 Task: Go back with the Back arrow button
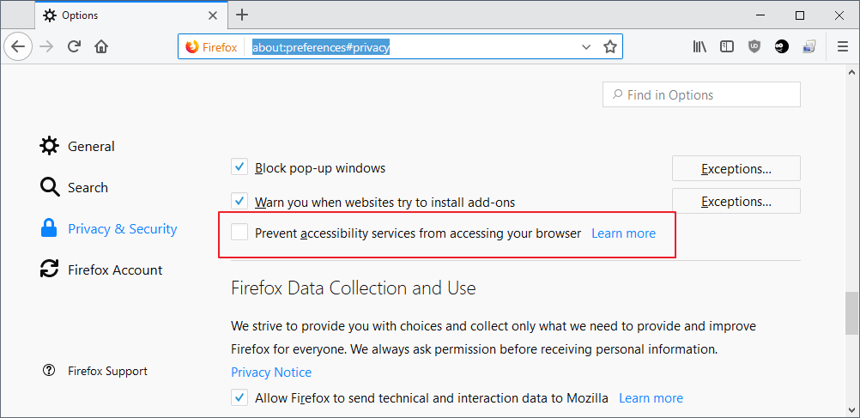18,46
